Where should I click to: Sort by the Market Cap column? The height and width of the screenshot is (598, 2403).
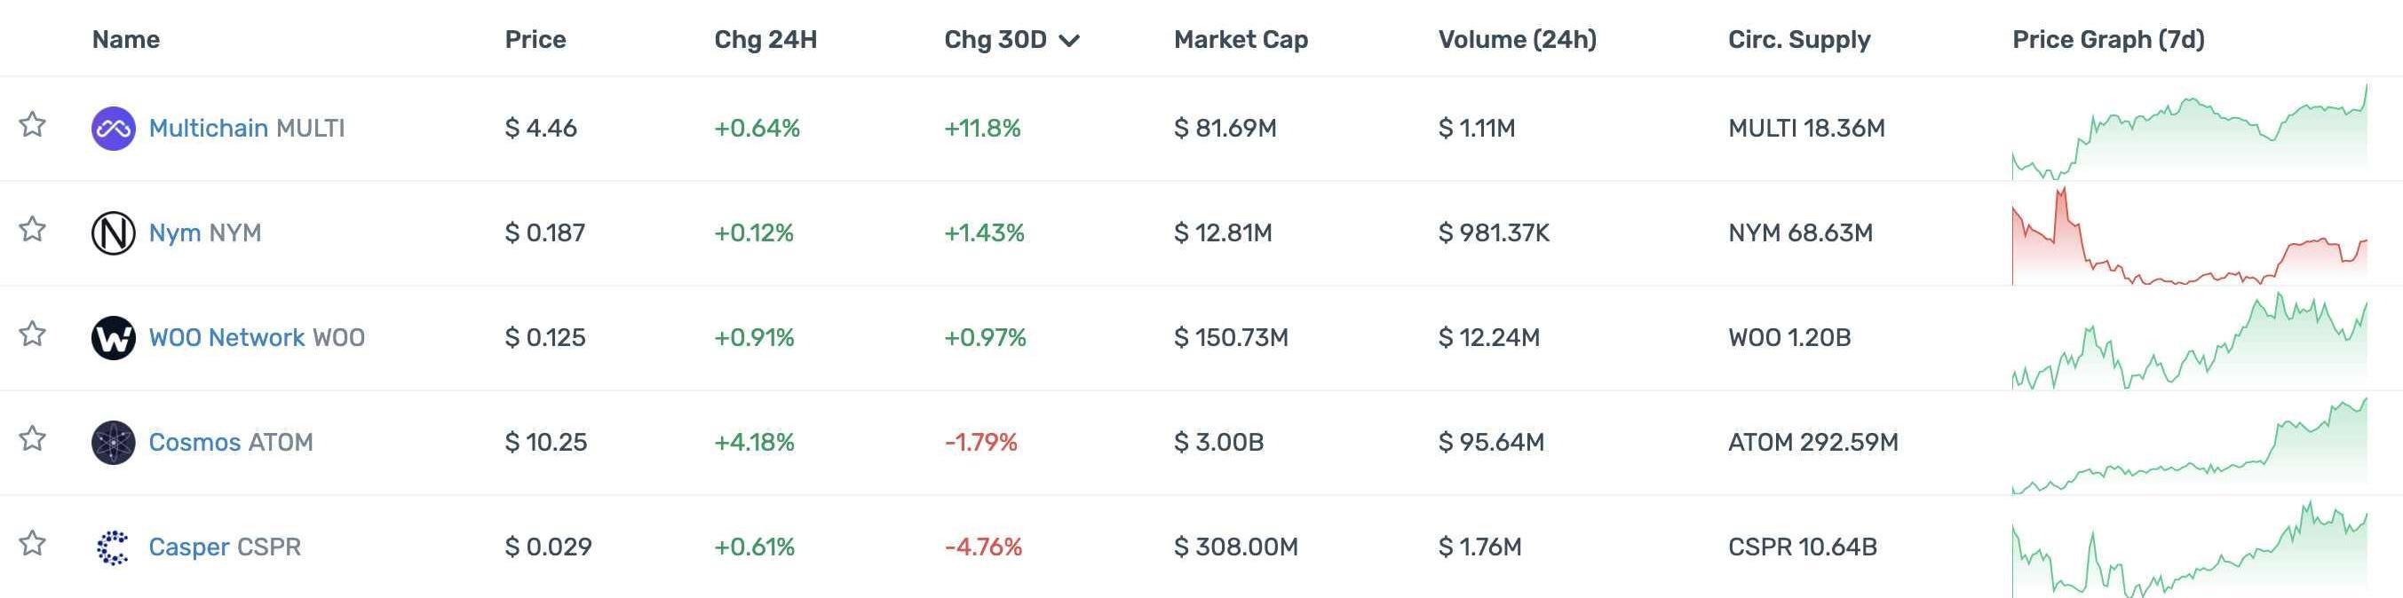[x=1240, y=39]
